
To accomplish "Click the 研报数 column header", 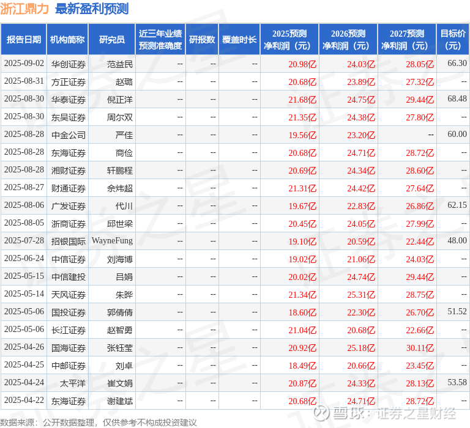I will click(202, 40).
